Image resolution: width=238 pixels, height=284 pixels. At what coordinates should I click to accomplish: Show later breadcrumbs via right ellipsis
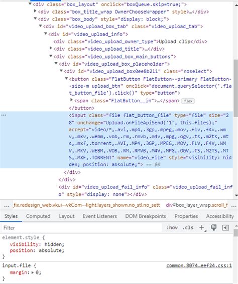pyautogui.click(x=234, y=205)
